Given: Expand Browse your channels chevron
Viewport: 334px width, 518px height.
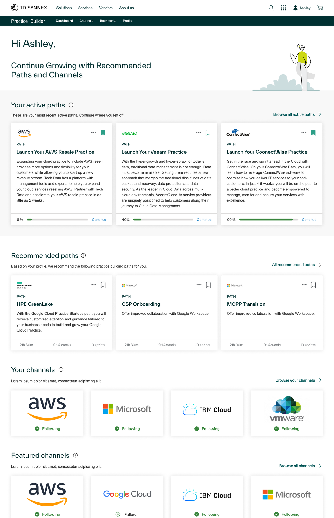Looking at the screenshot, I should pos(320,380).
